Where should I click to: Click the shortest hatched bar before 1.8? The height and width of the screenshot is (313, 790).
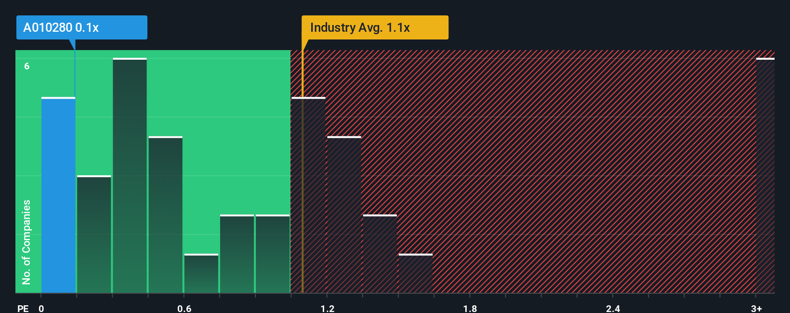(x=416, y=274)
